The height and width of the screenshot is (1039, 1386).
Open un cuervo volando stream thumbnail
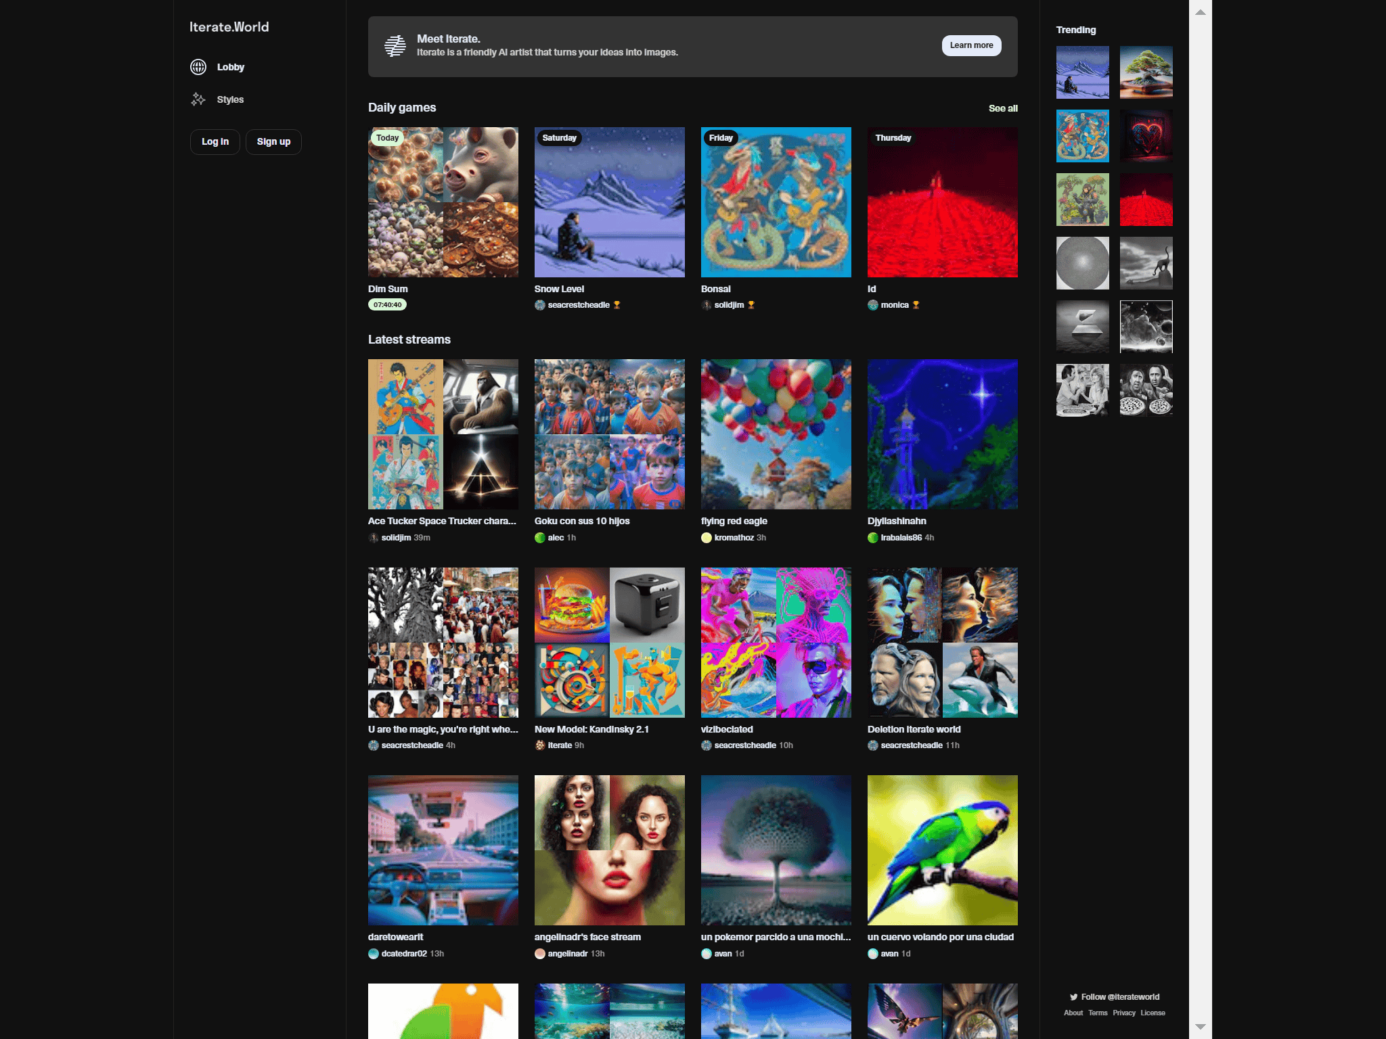click(943, 850)
